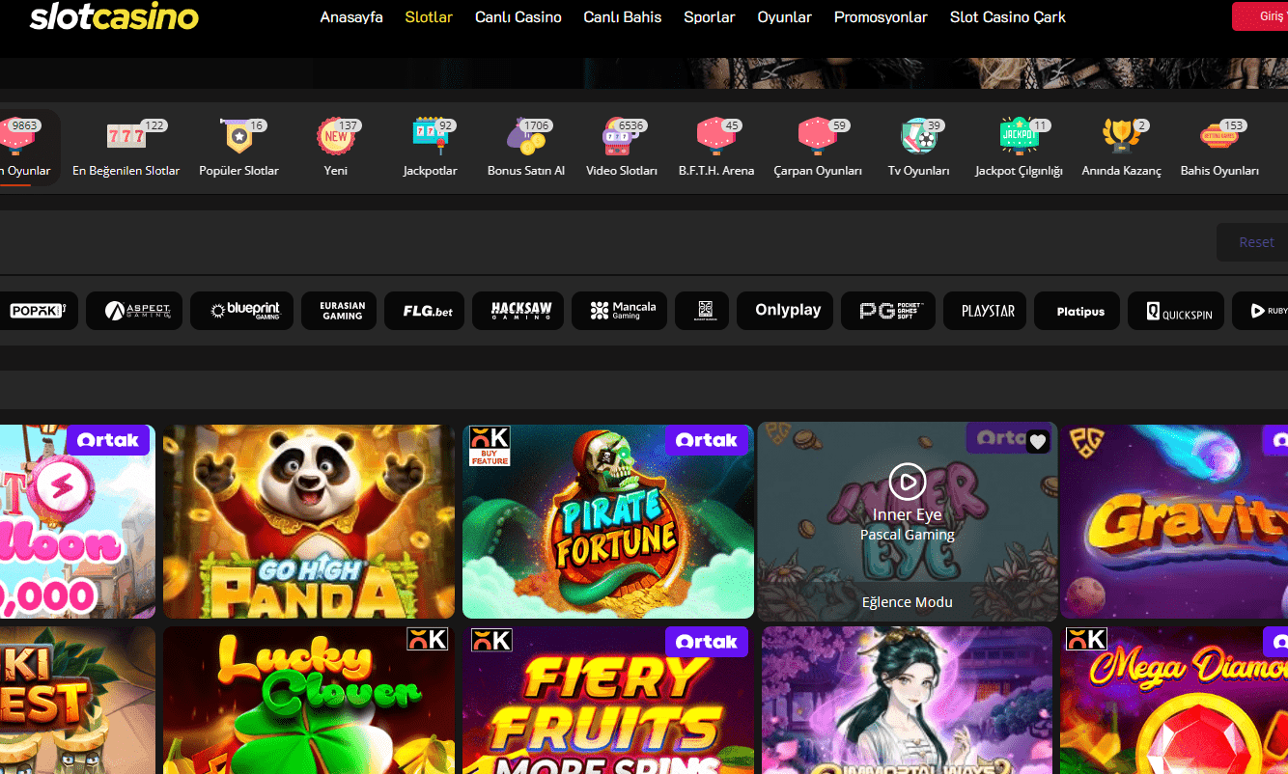Open the Promosyonlar page
1288x774 pixels.
880,16
